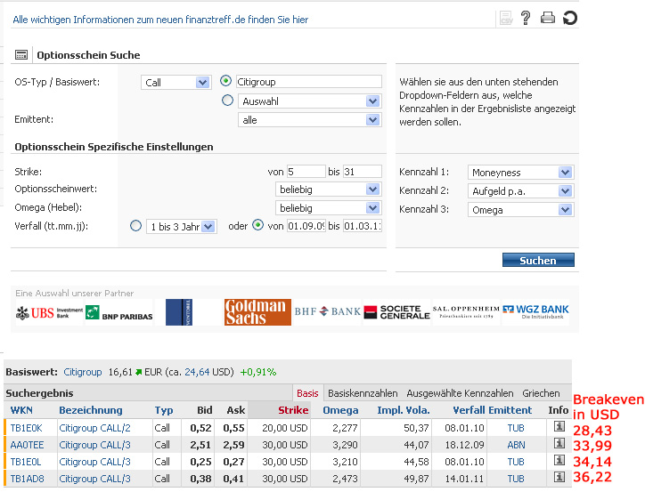This screenshot has width=645, height=500.
Task: Open help via question mark icon
Action: 526,18
